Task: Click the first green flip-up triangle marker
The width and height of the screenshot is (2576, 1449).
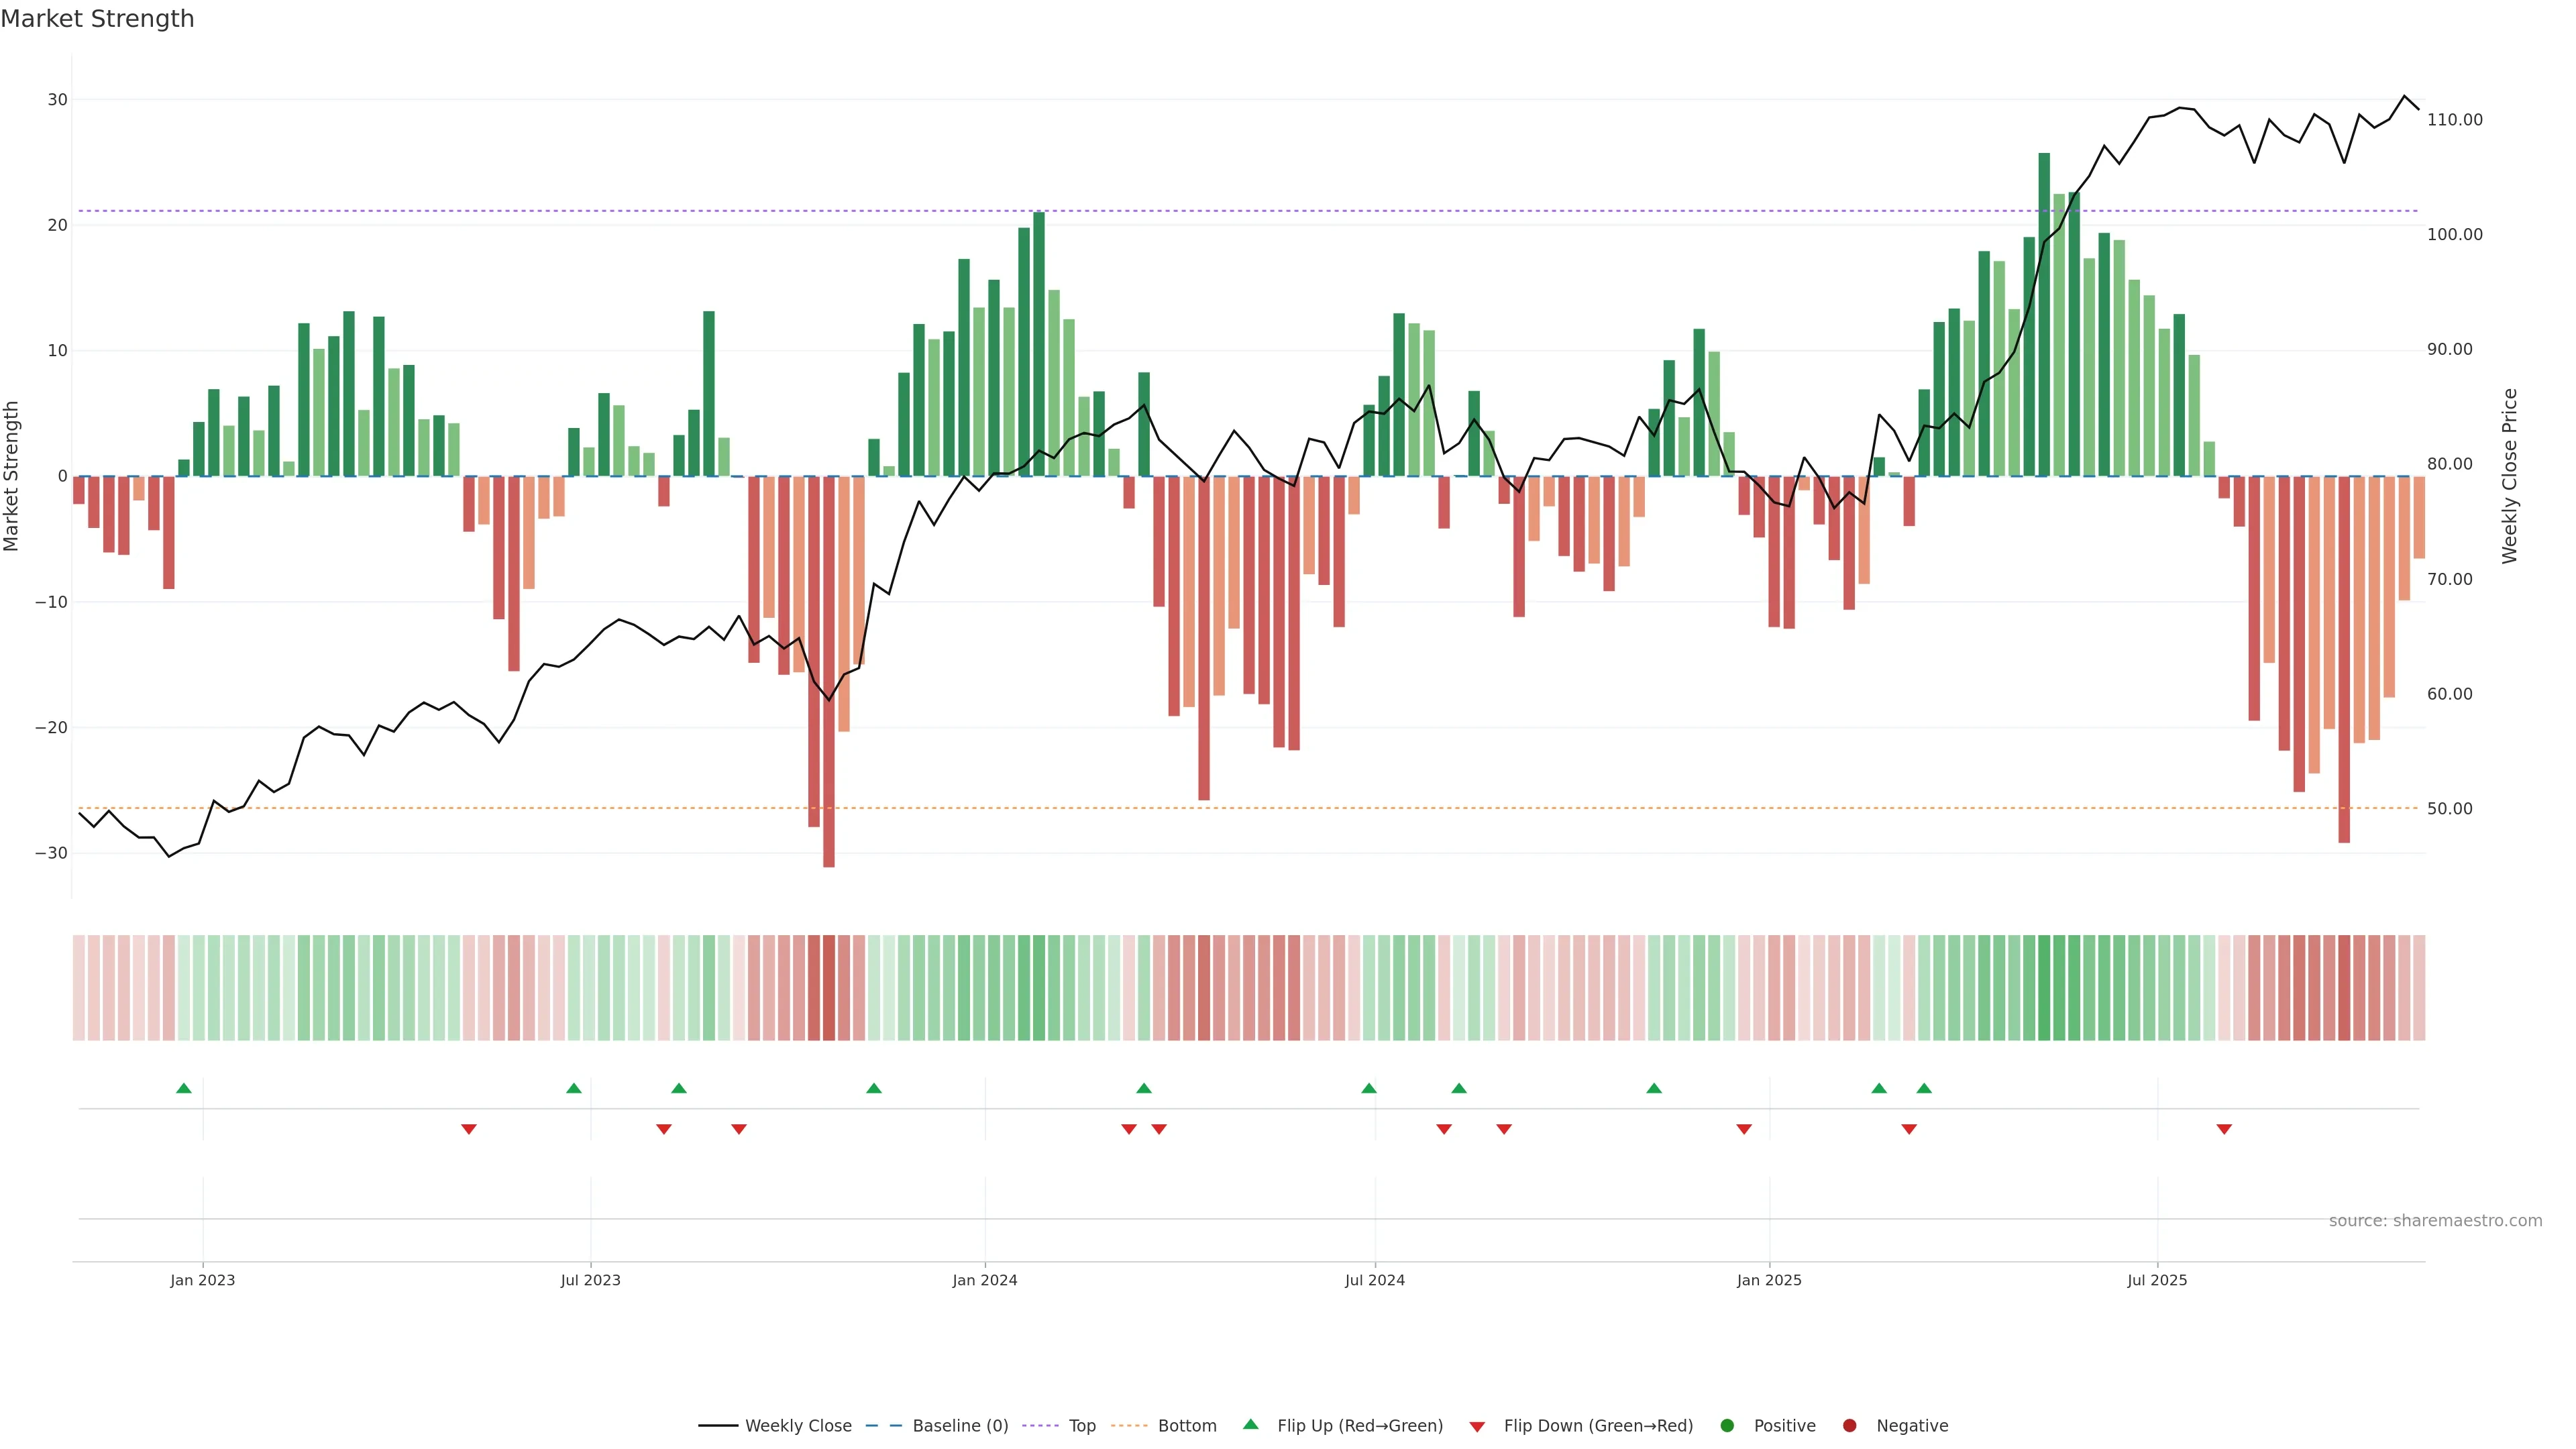Action: pyautogui.click(x=184, y=1088)
